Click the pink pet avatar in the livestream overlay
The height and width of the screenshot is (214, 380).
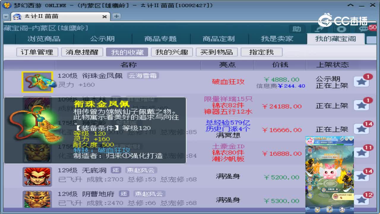(310, 141)
